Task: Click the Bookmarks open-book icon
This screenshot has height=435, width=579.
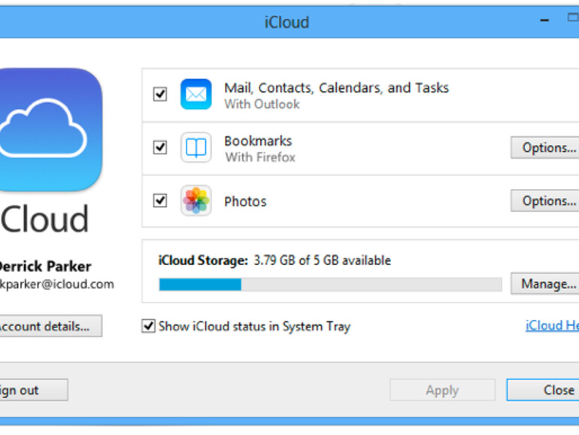Action: 196,148
